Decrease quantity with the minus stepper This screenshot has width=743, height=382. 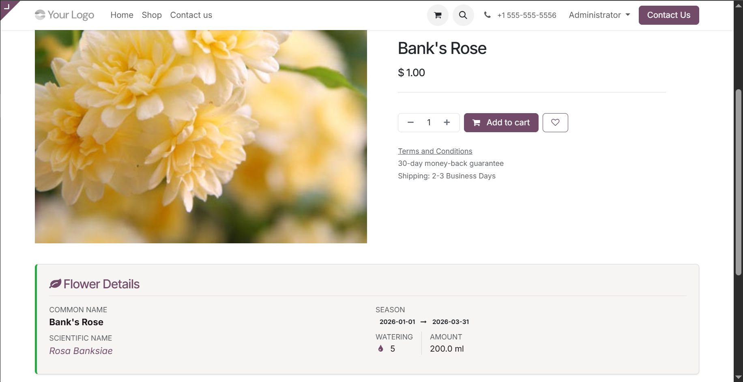pos(410,122)
